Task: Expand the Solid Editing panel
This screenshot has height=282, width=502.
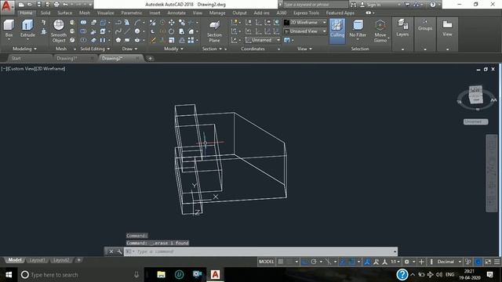Action: (x=95, y=49)
